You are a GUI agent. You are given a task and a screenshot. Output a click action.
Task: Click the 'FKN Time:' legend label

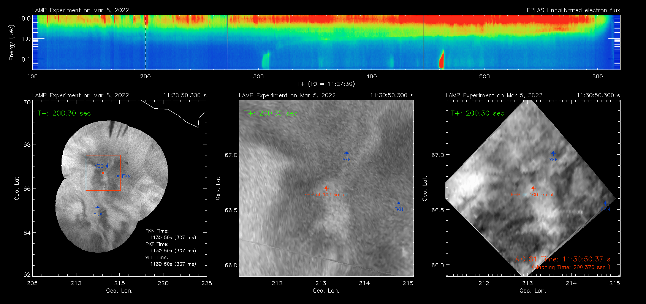click(x=157, y=231)
